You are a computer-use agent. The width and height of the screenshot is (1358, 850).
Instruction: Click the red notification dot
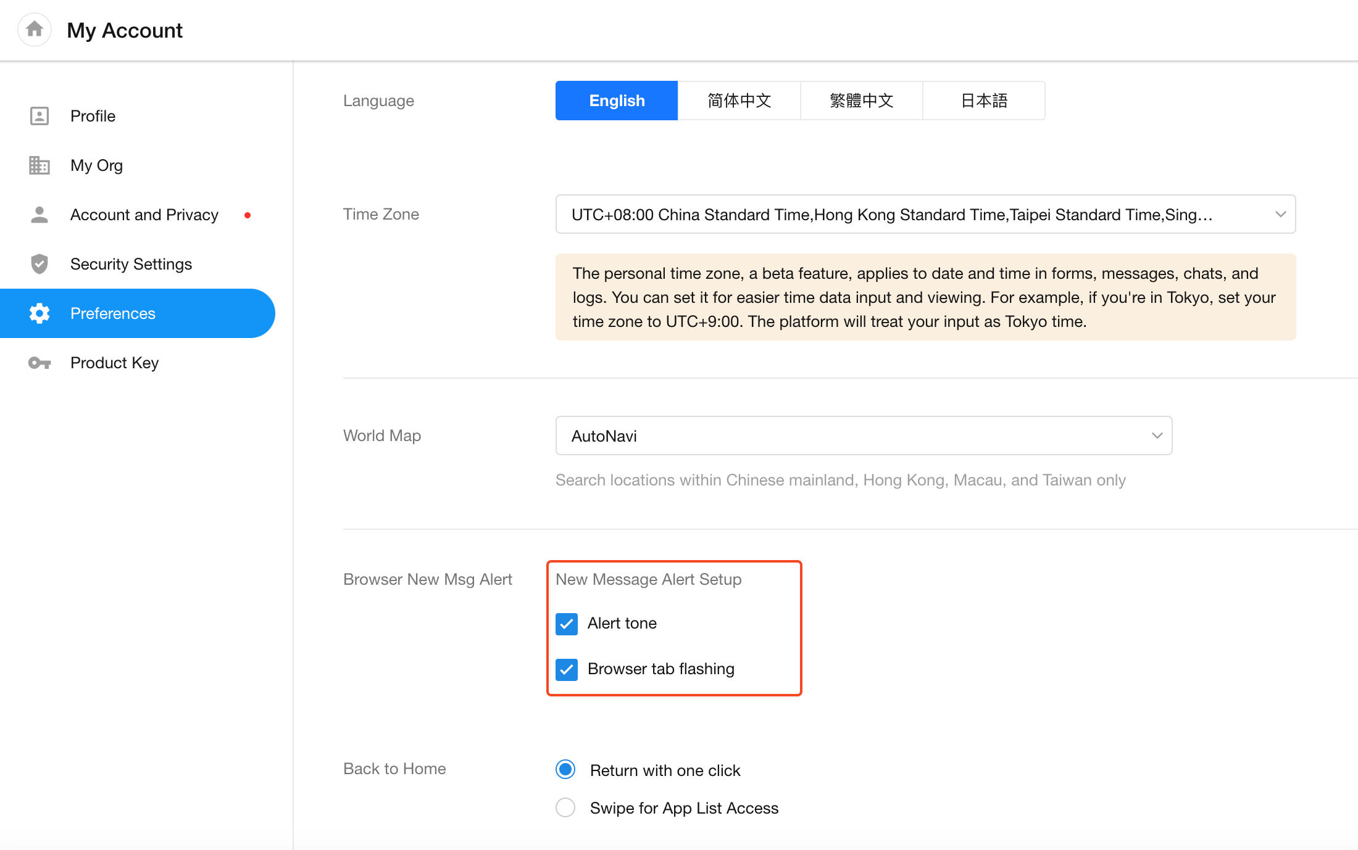(248, 215)
